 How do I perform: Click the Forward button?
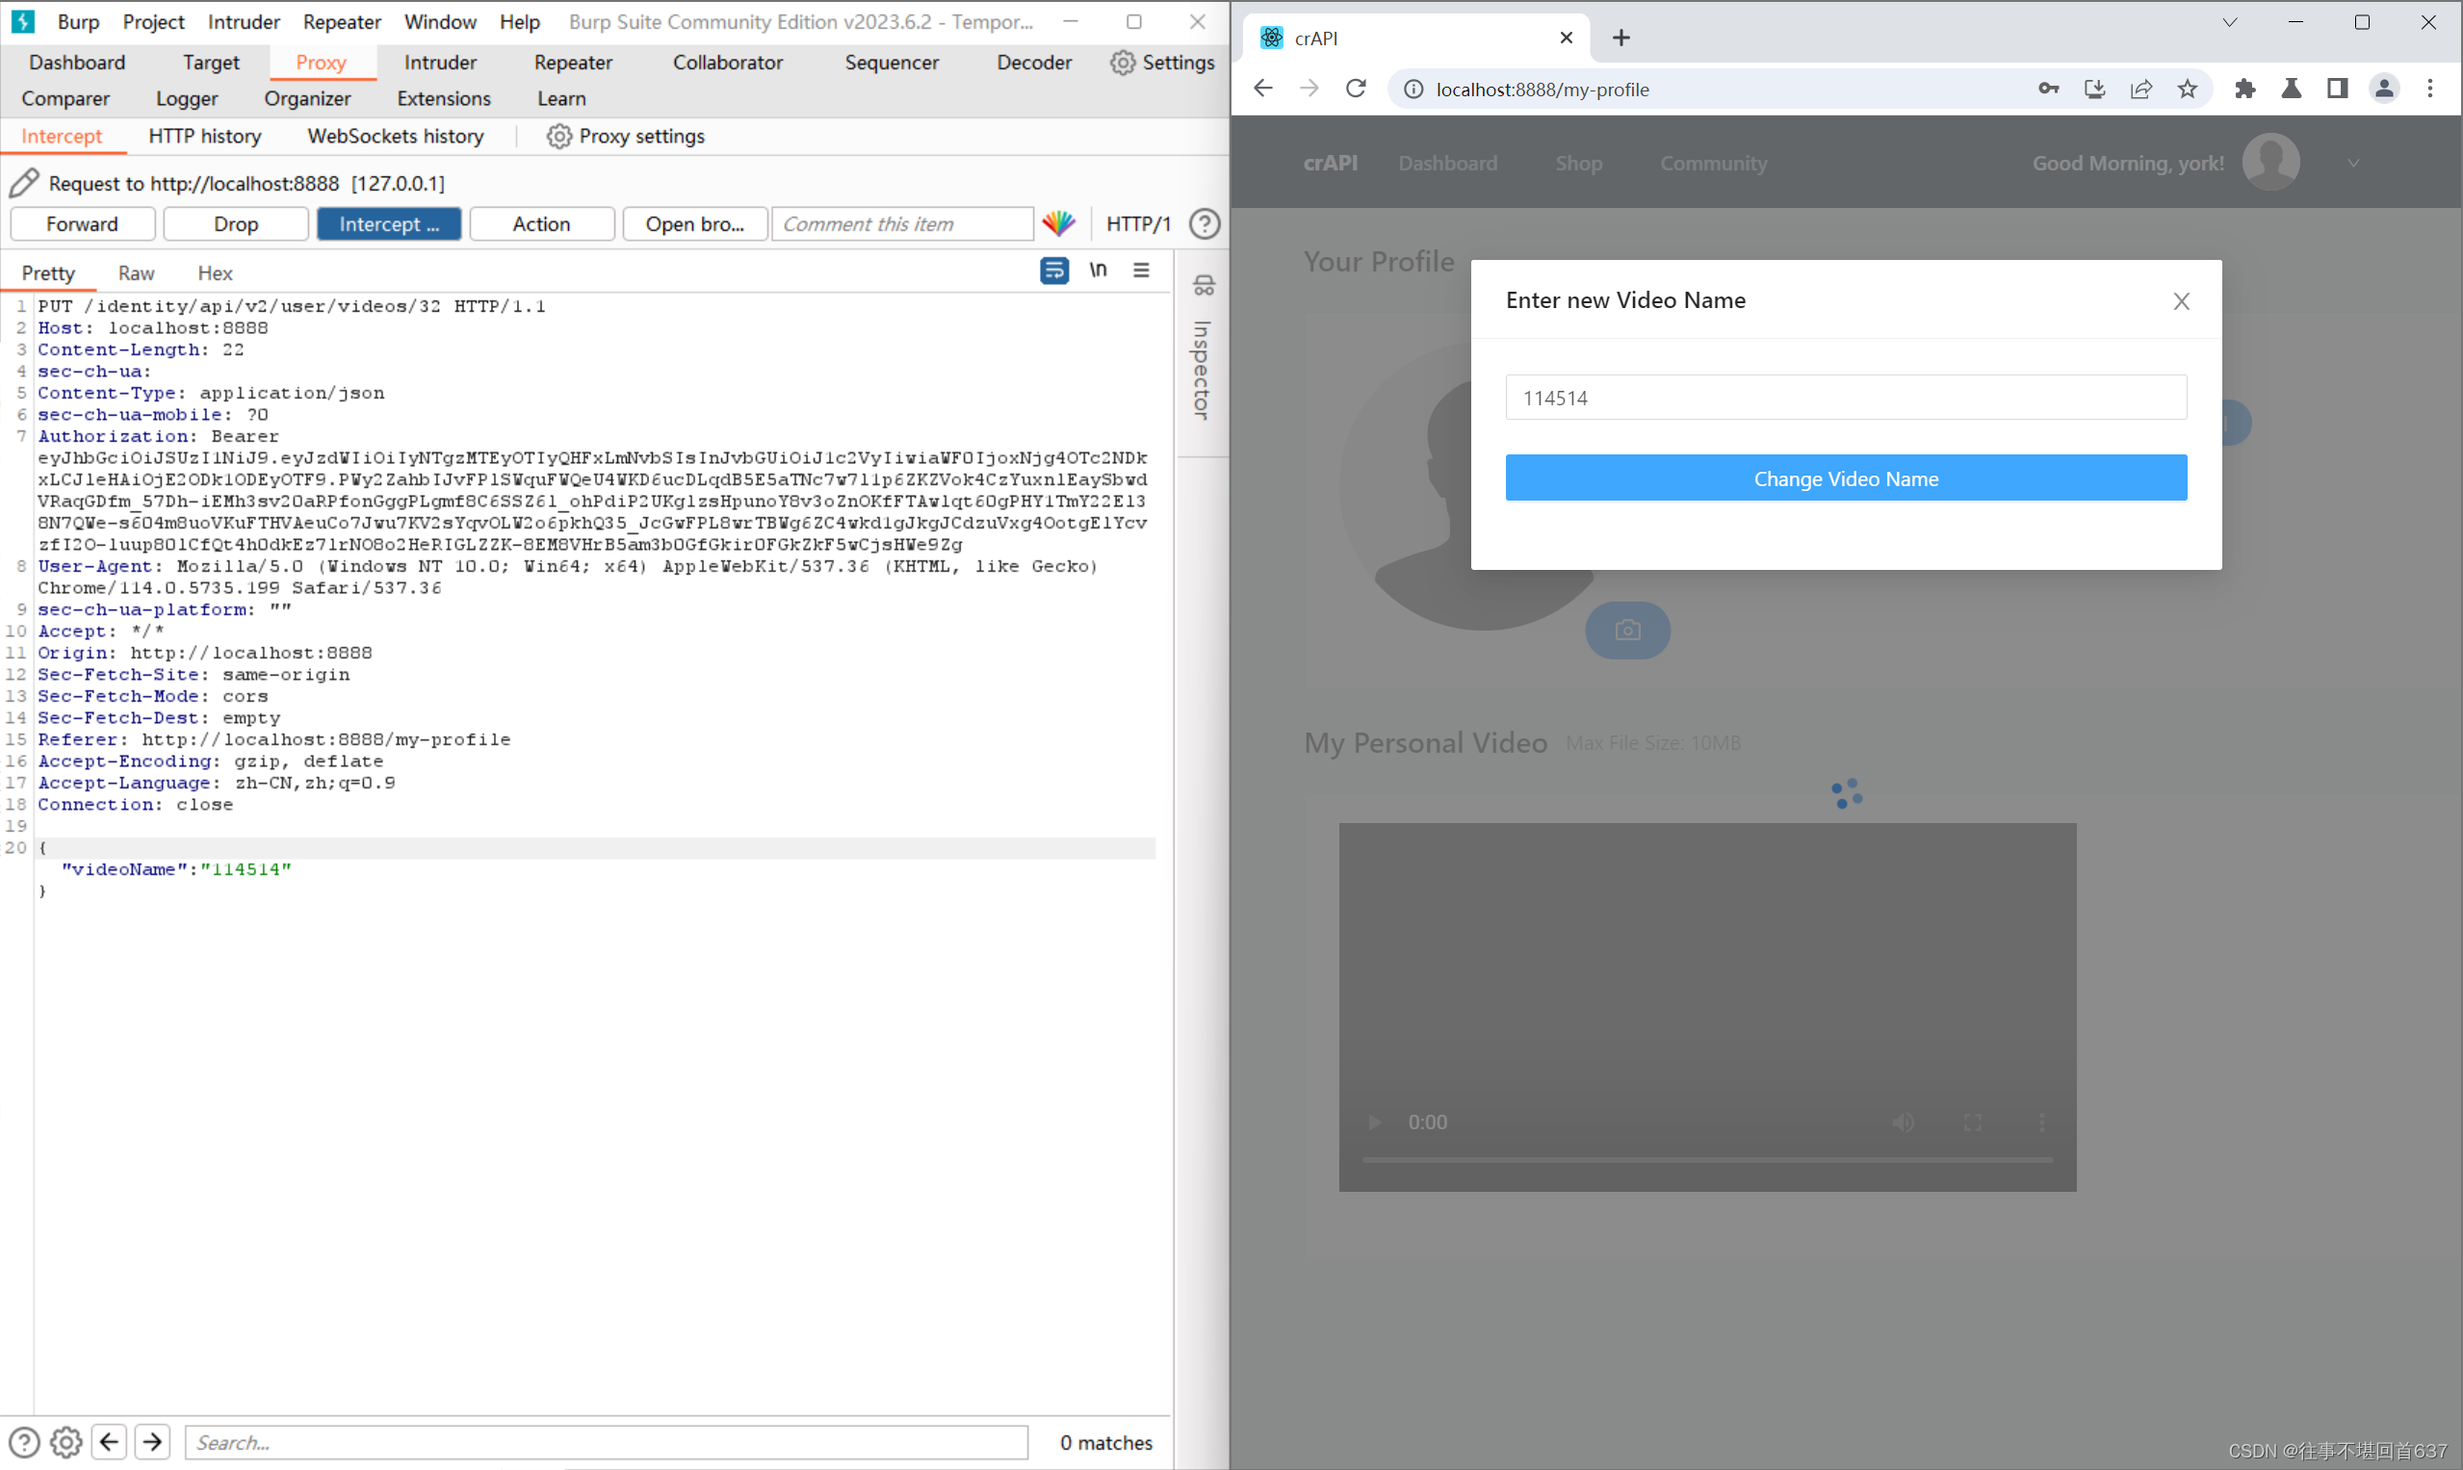(x=82, y=224)
